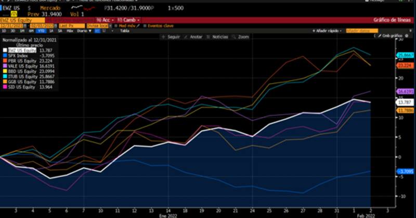The image size is (416, 218).
Task: Activate the Zoom magnifier tool
Action: tap(243, 37)
